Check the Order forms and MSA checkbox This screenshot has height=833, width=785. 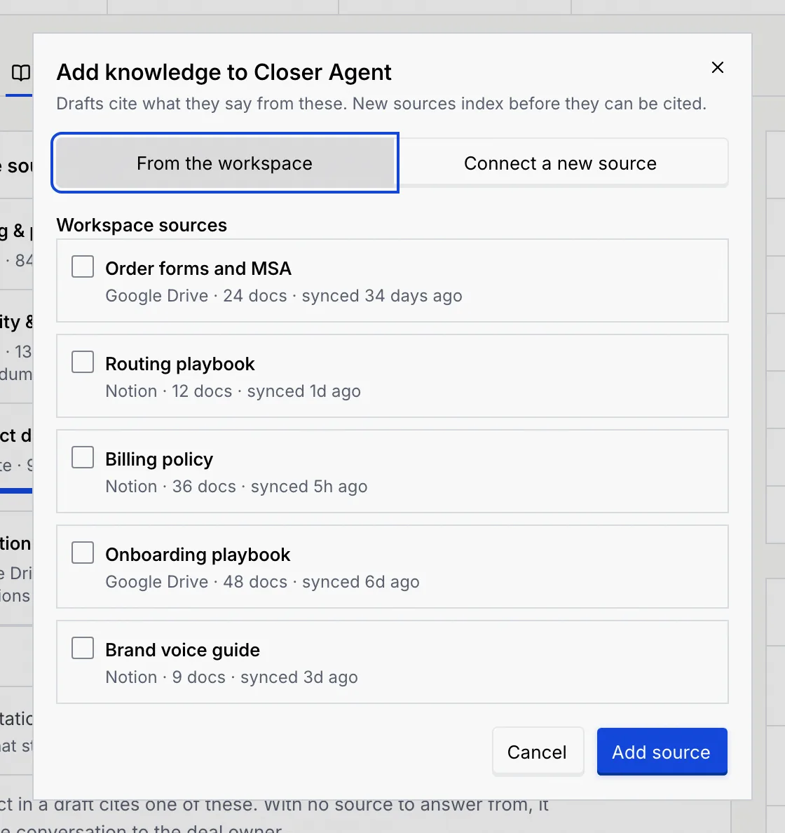click(83, 266)
